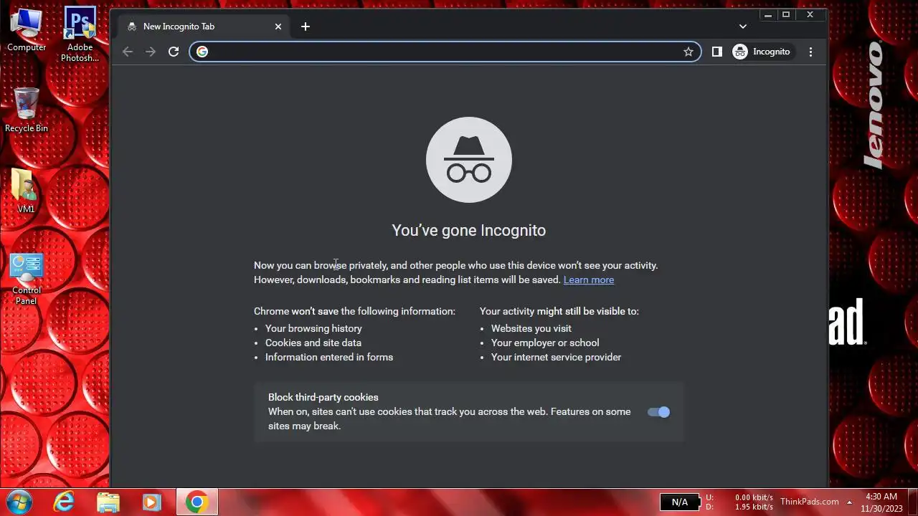
Task: Click the Google icon in address bar
Action: click(202, 52)
